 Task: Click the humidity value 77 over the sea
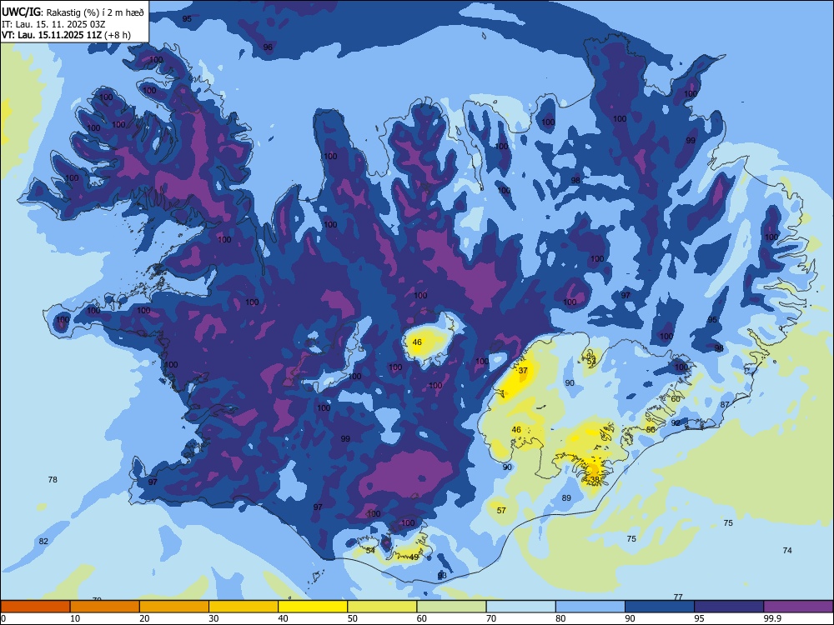tap(677, 597)
